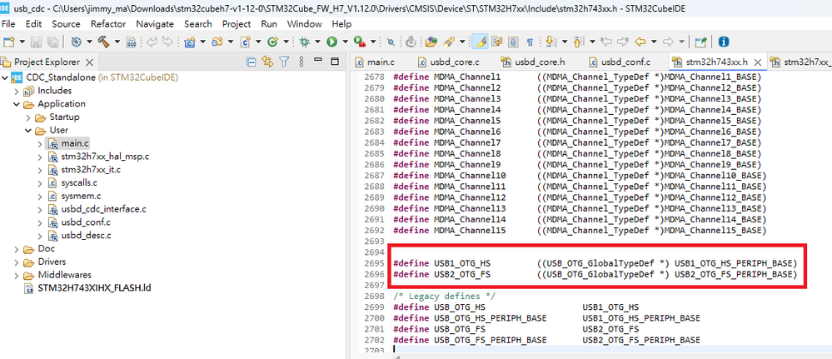This screenshot has width=832, height=359.
Task: Open the Back history dropdown arrow
Action: tap(654, 42)
